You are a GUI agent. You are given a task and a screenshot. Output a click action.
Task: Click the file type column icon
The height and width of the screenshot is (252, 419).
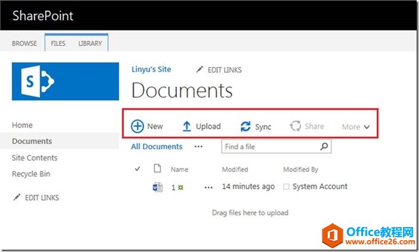click(x=157, y=168)
